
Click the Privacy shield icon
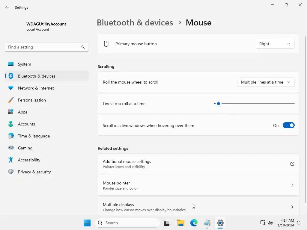[x=11, y=172]
